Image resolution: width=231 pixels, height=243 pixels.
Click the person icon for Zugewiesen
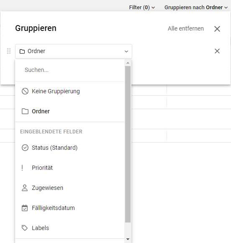point(25,188)
